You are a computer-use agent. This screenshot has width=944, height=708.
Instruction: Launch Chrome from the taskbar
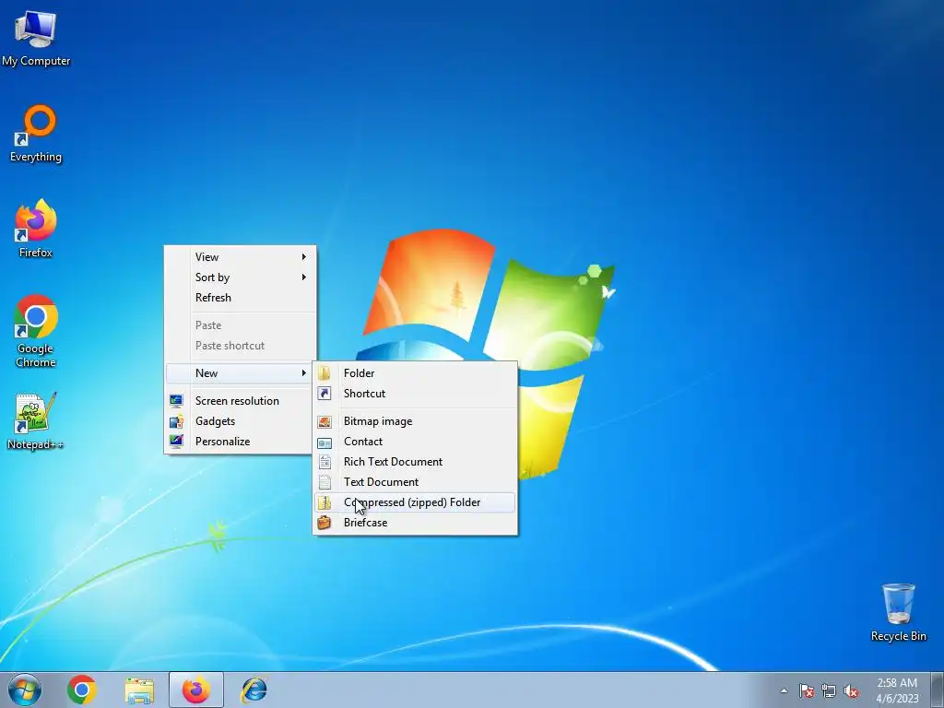(82, 690)
